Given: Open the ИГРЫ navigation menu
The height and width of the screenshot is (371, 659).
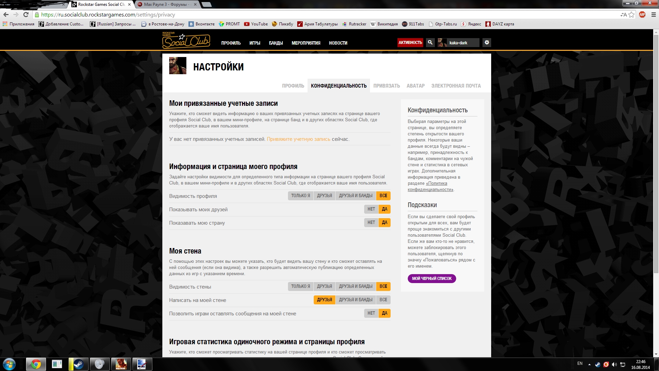Looking at the screenshot, I should pyautogui.click(x=255, y=43).
